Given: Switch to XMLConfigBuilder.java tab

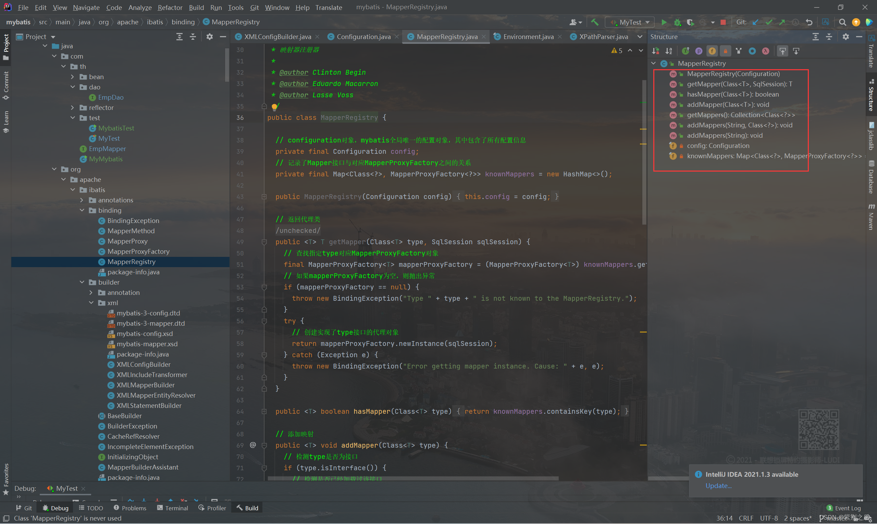Looking at the screenshot, I should [x=277, y=37].
